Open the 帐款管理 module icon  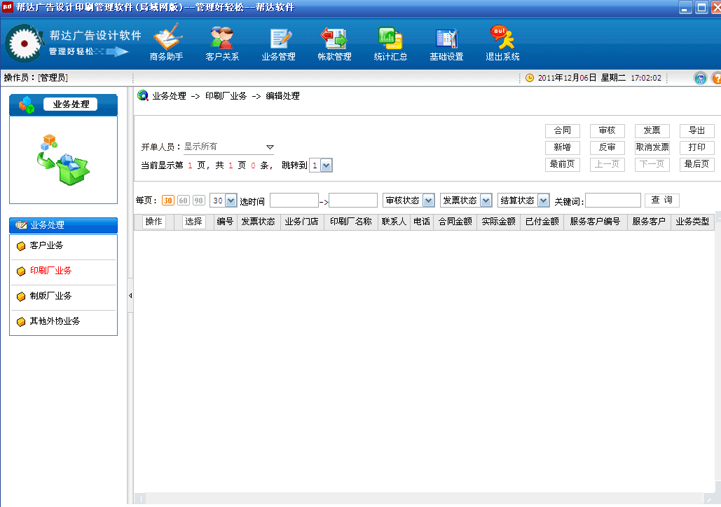[334, 43]
